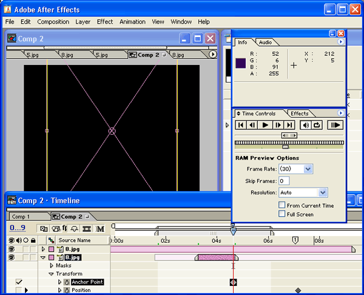Image resolution: width=364 pixels, height=295 pixels.
Task: Click the purple color swatch in Info palette
Action: (x=241, y=63)
